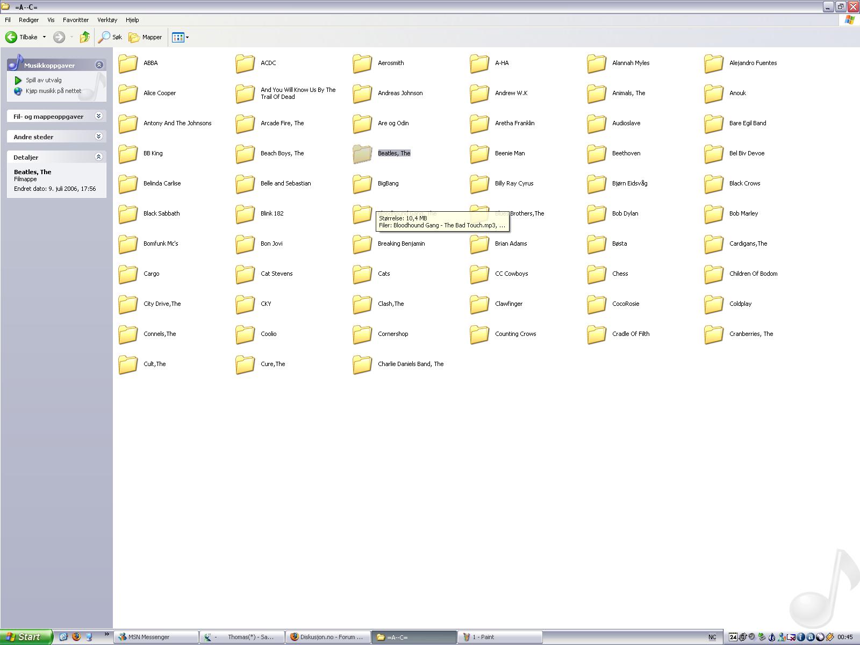Switch to Diskusjon.no Forum taskbar button
Image resolution: width=860 pixels, height=645 pixels.
[328, 637]
